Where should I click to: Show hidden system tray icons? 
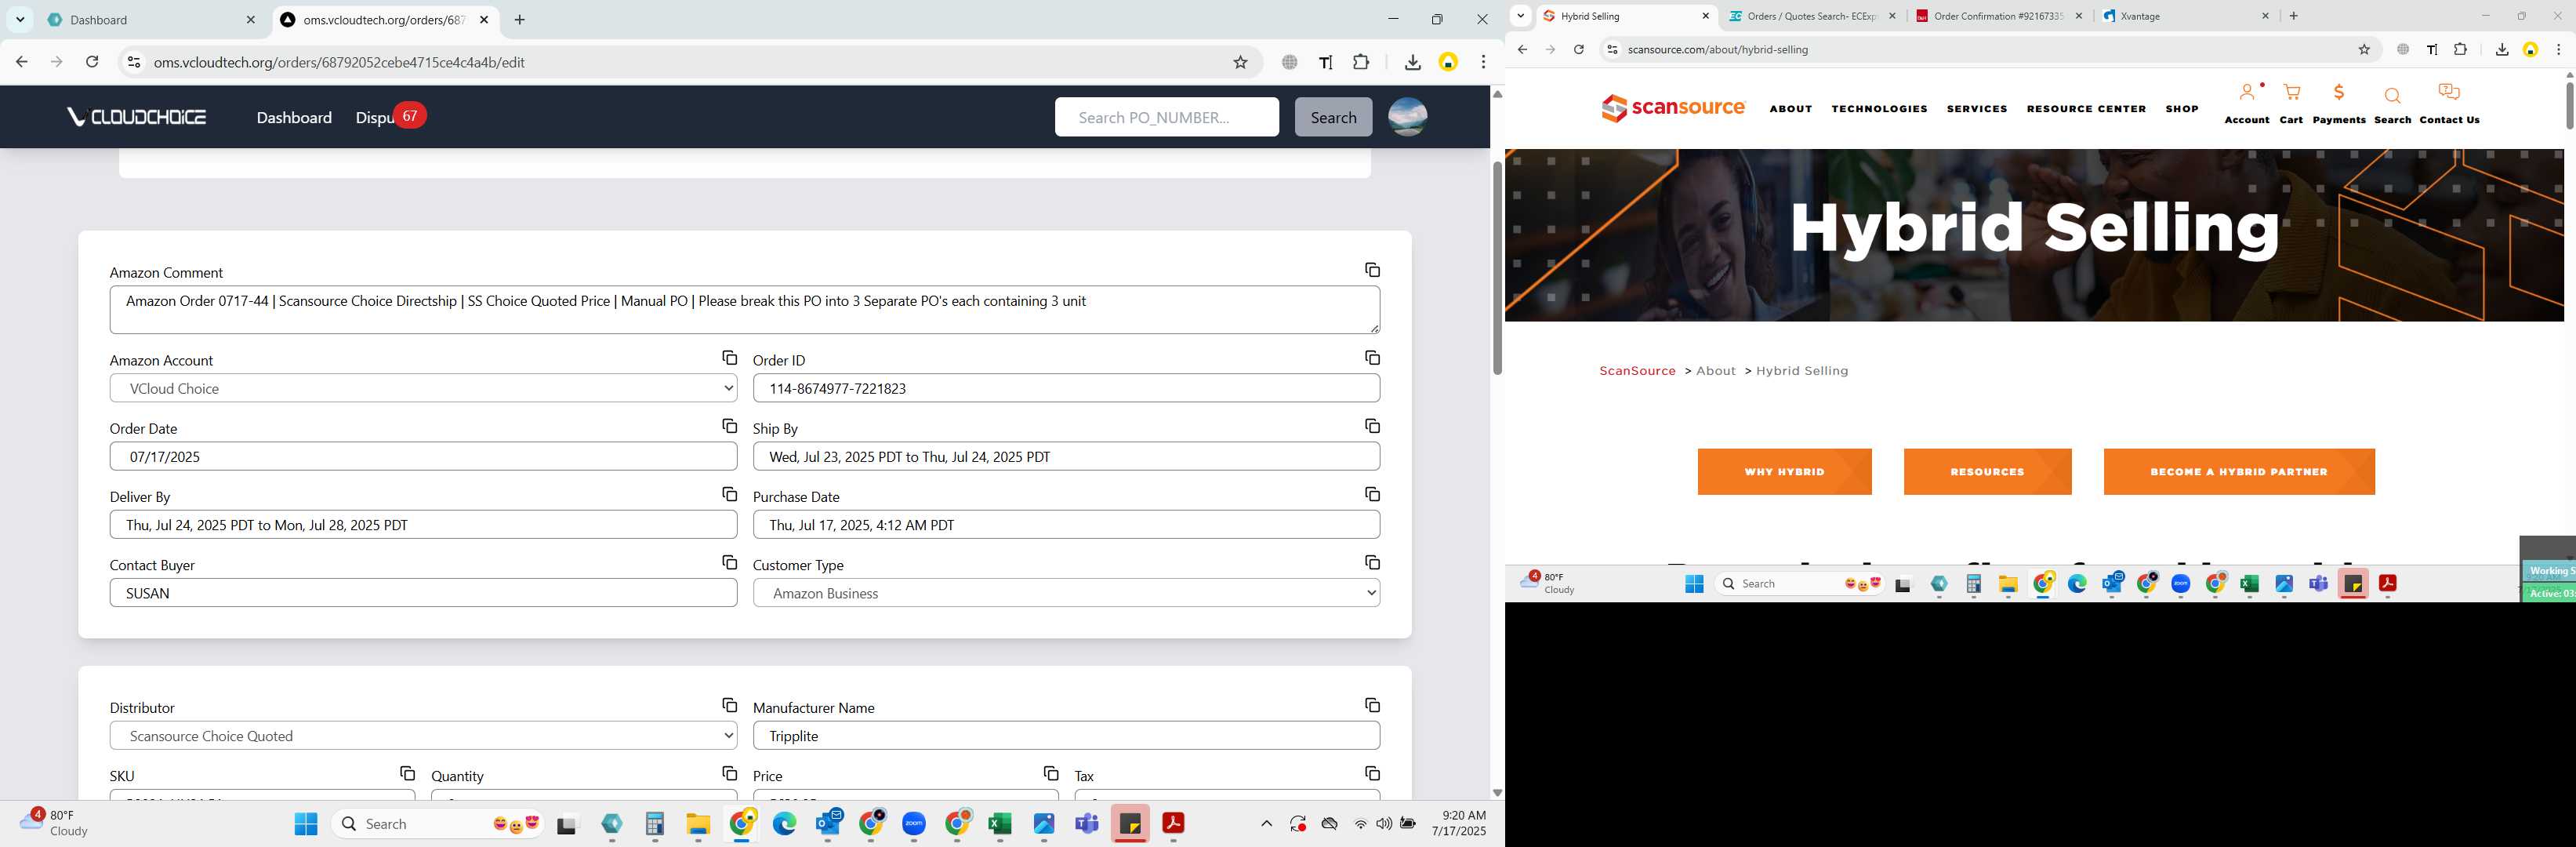(x=1266, y=824)
